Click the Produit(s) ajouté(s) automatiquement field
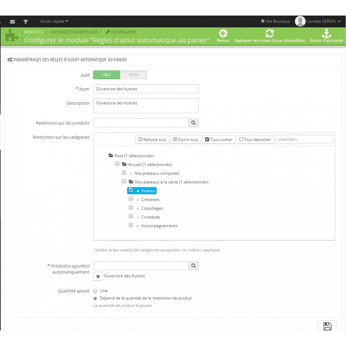Image resolution: width=346 pixels, height=346 pixels. click(141, 266)
